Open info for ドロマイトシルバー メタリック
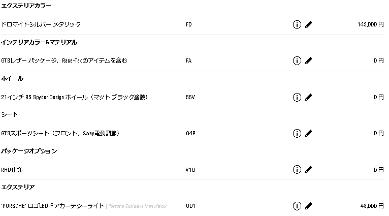The image size is (389, 216). click(x=297, y=24)
